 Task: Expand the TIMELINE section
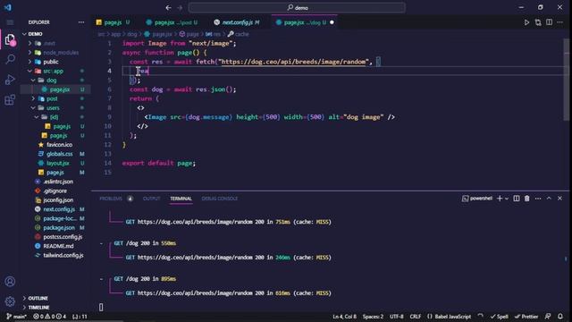(x=38, y=308)
